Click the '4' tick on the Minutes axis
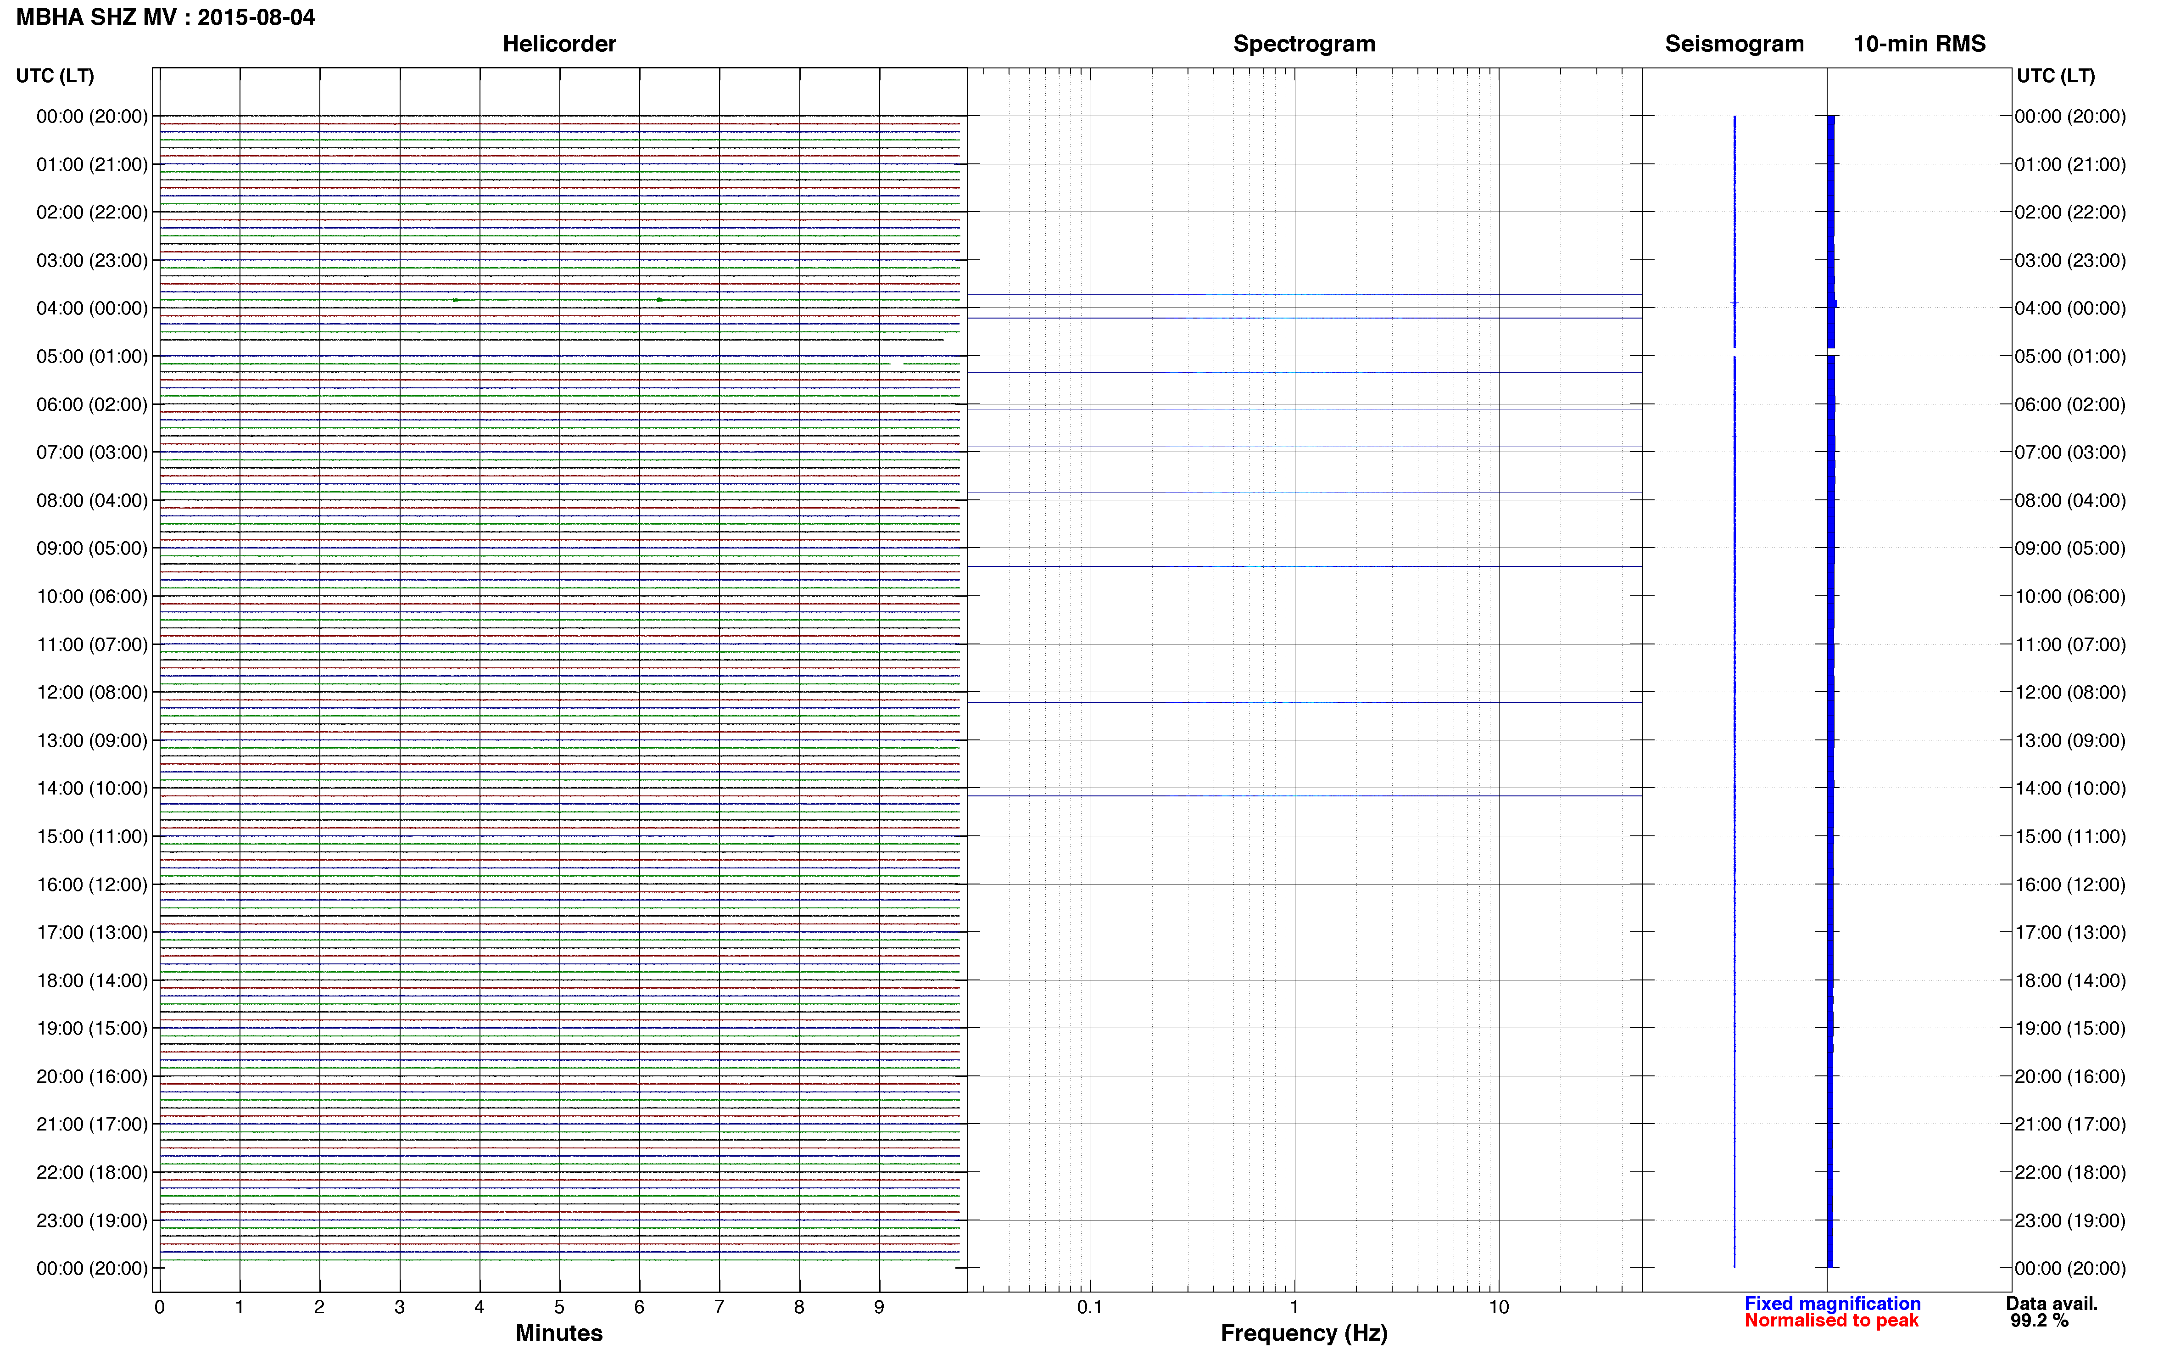The height and width of the screenshot is (1360, 2175). click(479, 1308)
